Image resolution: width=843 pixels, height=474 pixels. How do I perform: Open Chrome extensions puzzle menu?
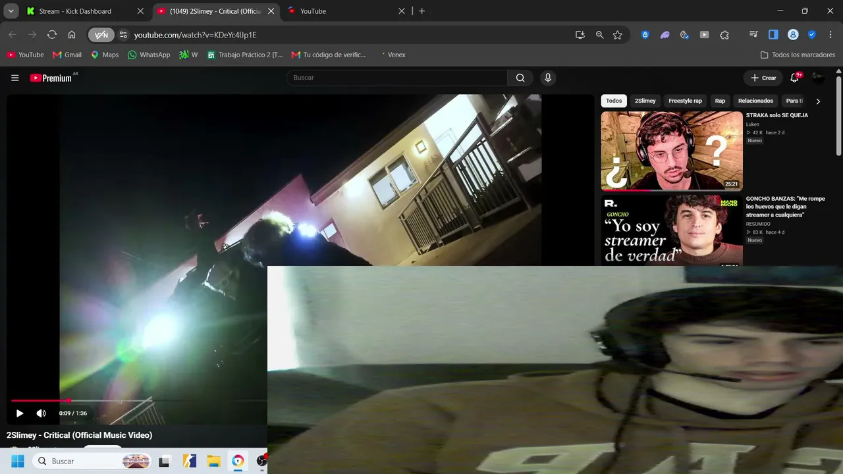724,35
